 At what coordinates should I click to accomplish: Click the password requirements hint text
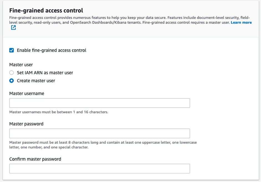click(103, 145)
